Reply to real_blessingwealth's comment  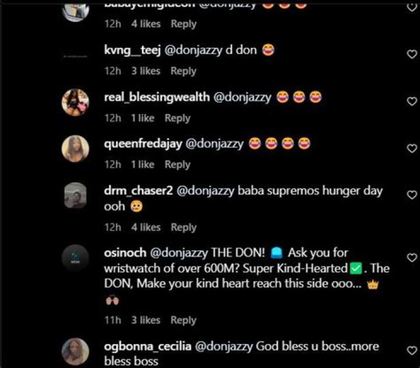coord(177,118)
